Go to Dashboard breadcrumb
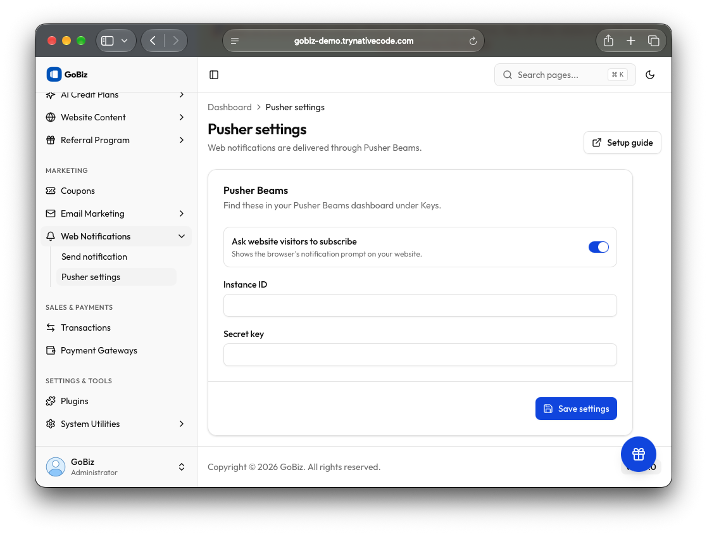Viewport: 707px width, 534px height. coord(230,108)
